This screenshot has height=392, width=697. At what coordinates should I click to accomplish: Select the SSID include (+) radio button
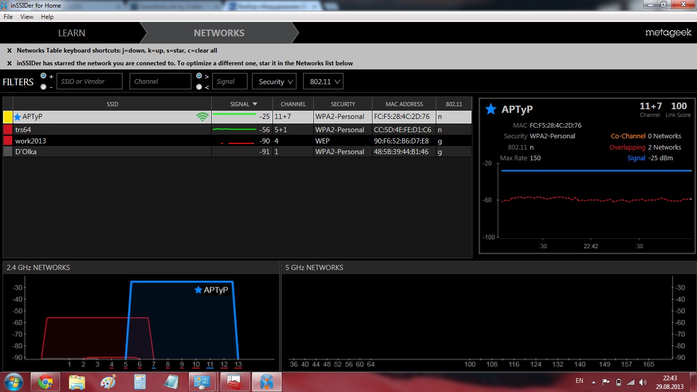point(43,76)
